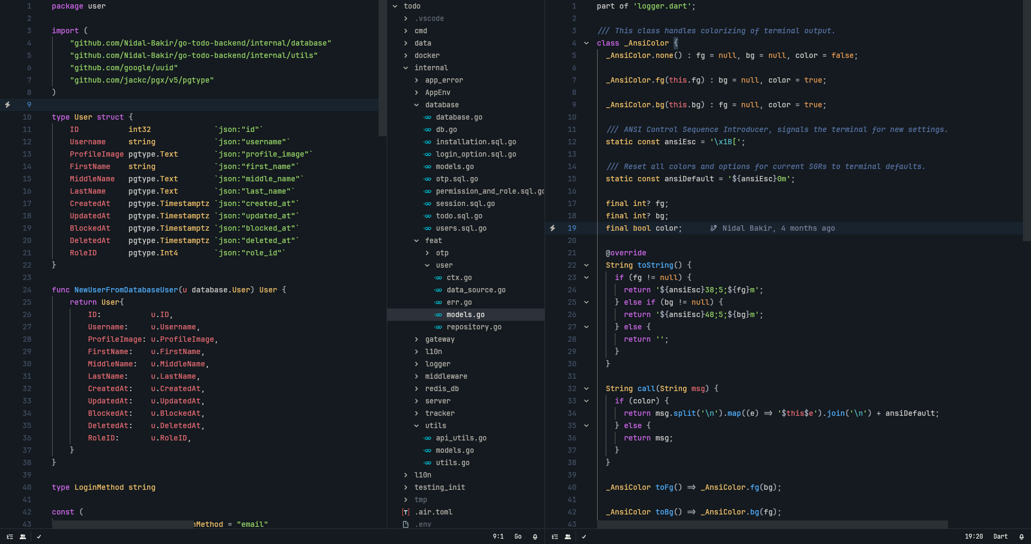Click the .env file icon
The height and width of the screenshot is (544, 1031).
(406, 524)
